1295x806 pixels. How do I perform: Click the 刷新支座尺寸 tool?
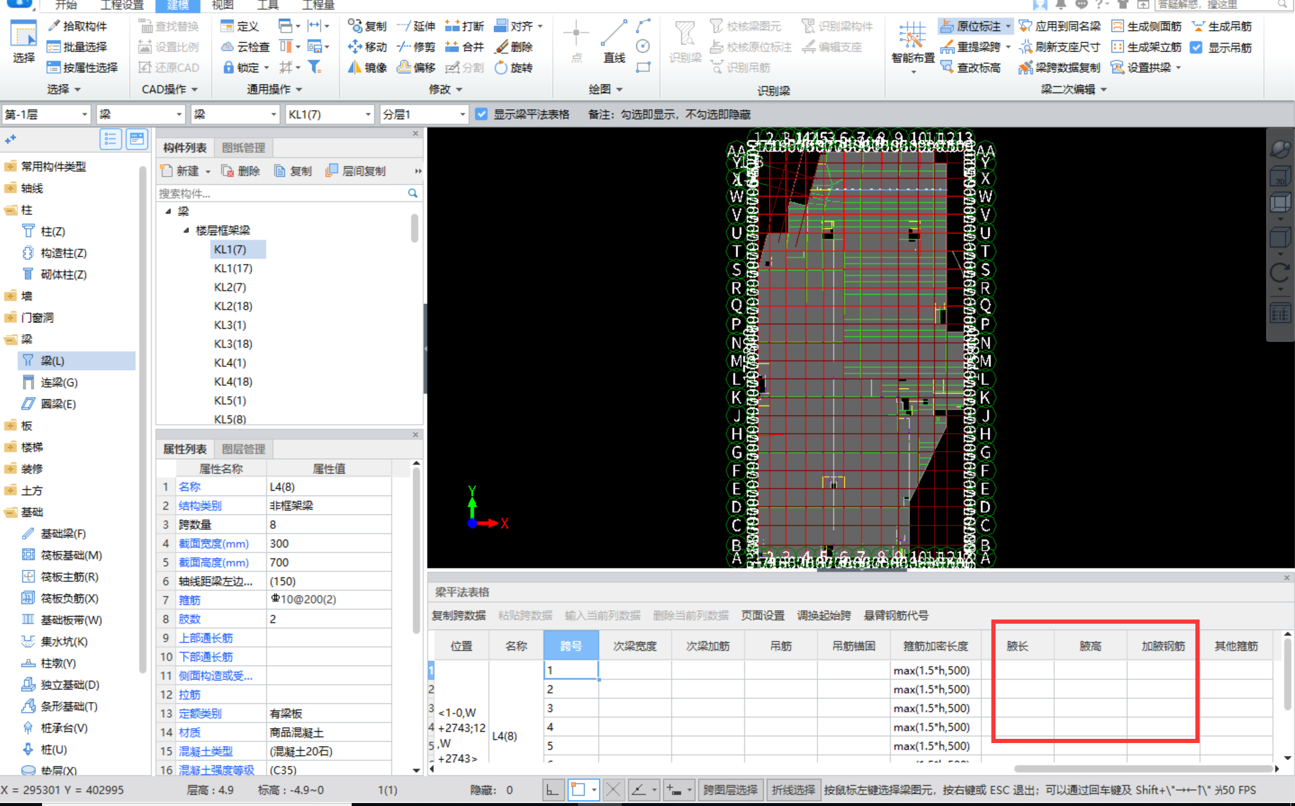click(x=1060, y=47)
